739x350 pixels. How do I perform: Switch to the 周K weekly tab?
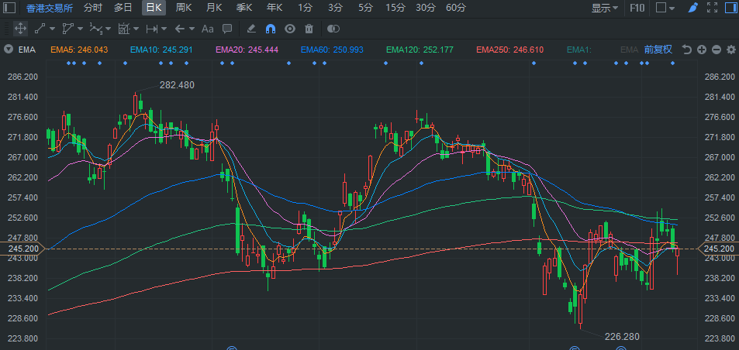(x=183, y=8)
